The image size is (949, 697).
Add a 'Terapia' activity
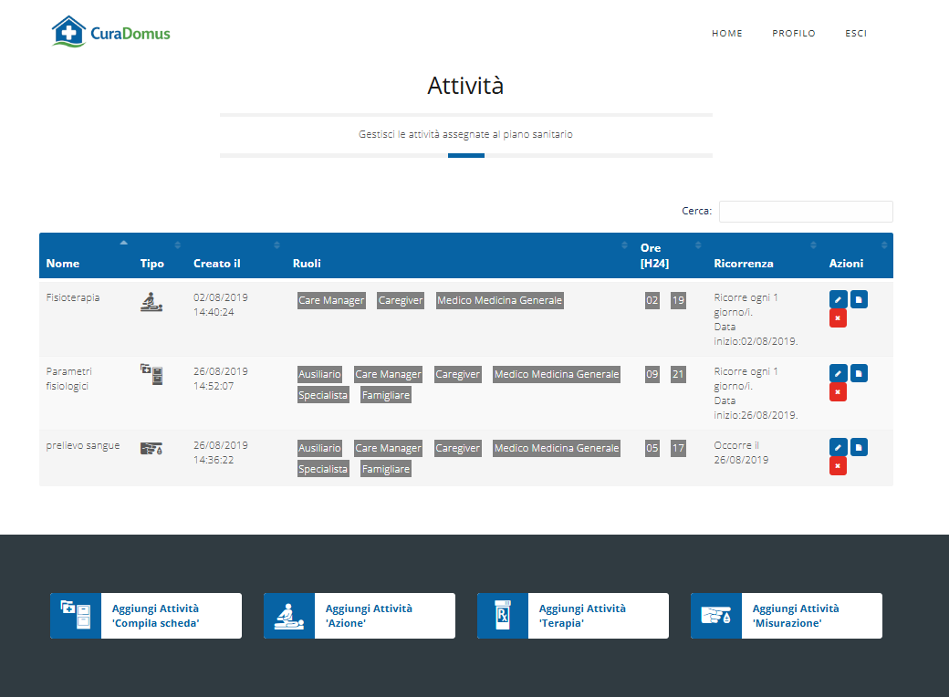572,616
